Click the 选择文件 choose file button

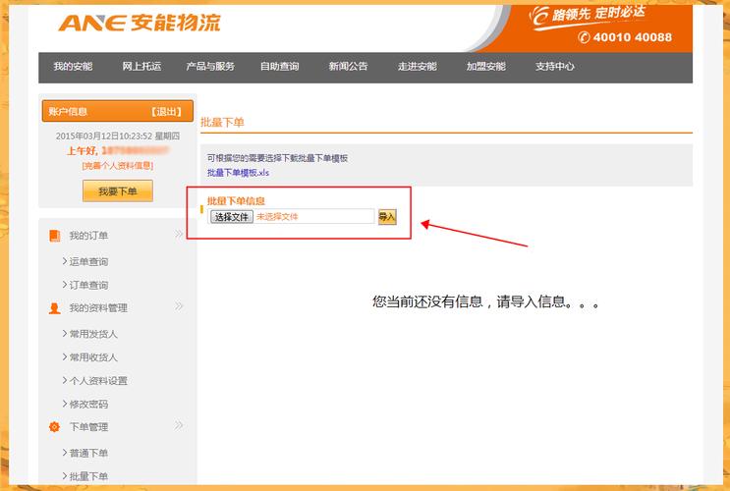[232, 217]
